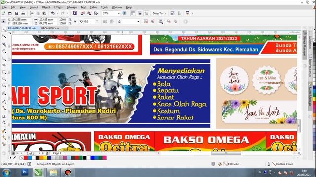This screenshot has height=177, width=316.
Task: Open the File menu
Action: [x=4, y=7]
